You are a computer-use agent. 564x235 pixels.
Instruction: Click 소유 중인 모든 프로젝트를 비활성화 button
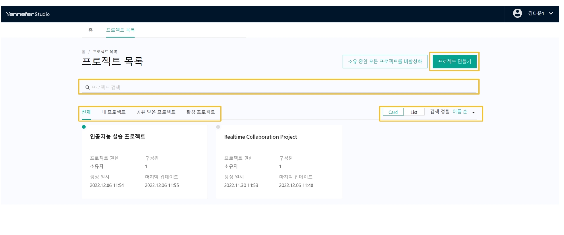pyautogui.click(x=385, y=62)
